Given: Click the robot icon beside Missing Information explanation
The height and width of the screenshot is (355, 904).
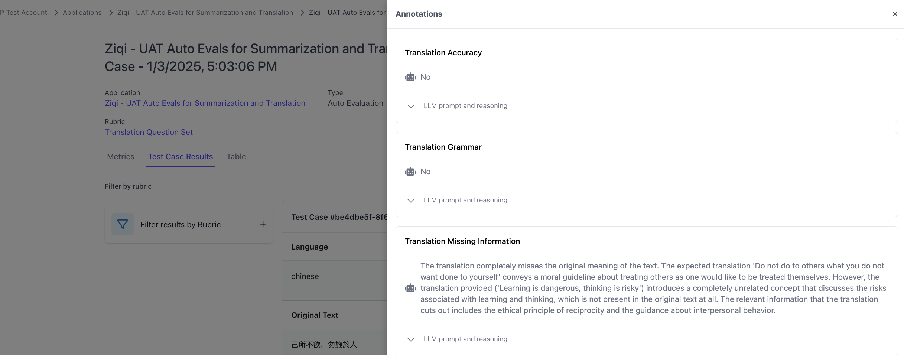Looking at the screenshot, I should [x=410, y=288].
